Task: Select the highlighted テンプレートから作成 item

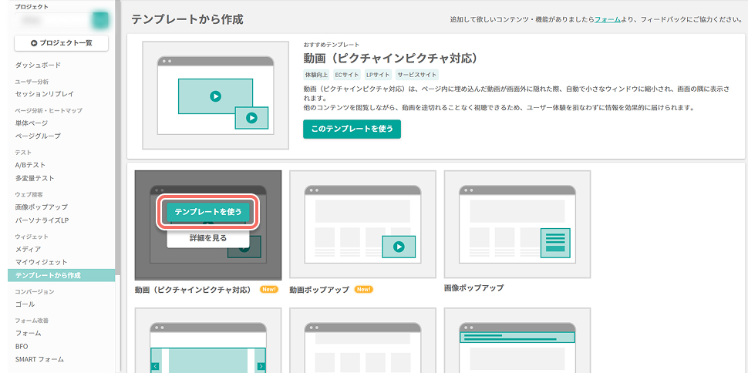Action: pyautogui.click(x=61, y=275)
